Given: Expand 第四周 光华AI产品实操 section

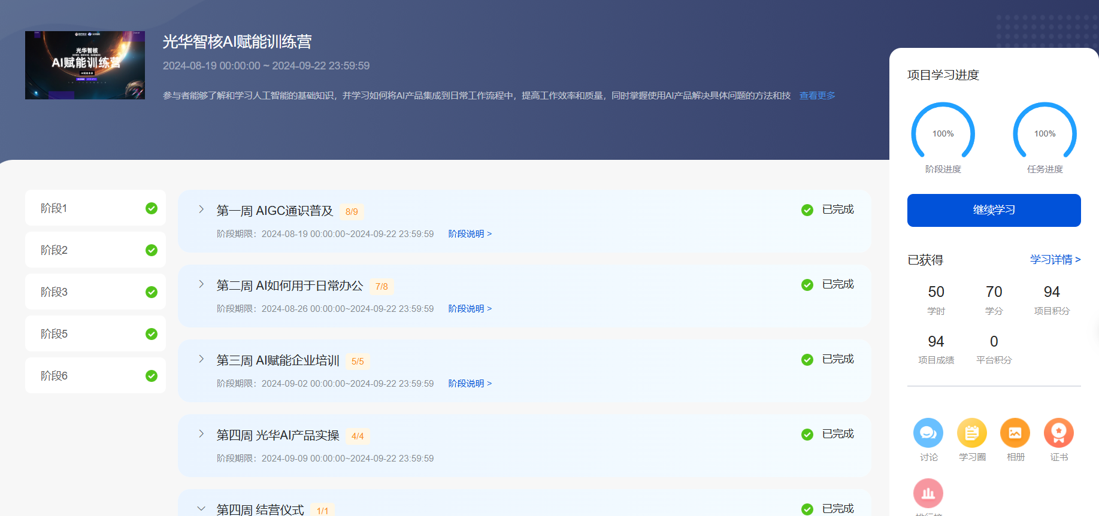Looking at the screenshot, I should click(x=201, y=434).
